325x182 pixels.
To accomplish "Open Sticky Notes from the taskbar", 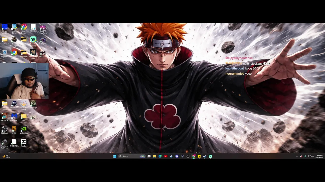I will click(199, 156).
